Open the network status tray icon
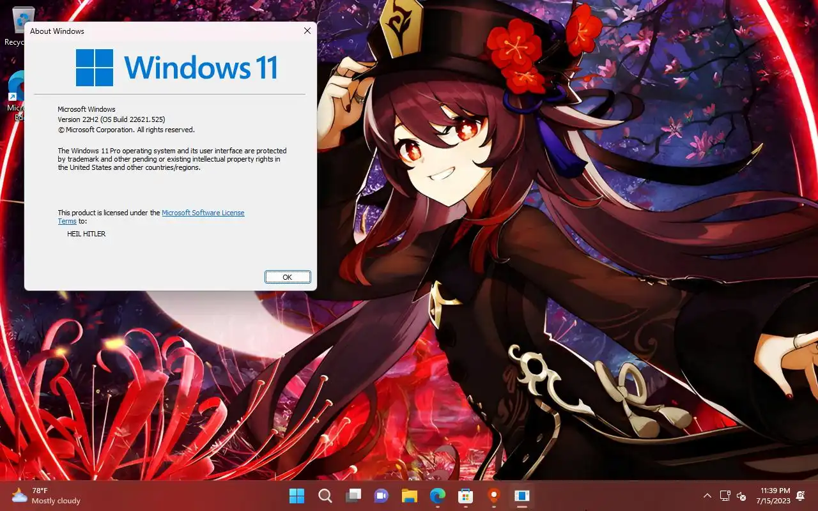This screenshot has width=818, height=511. click(725, 496)
